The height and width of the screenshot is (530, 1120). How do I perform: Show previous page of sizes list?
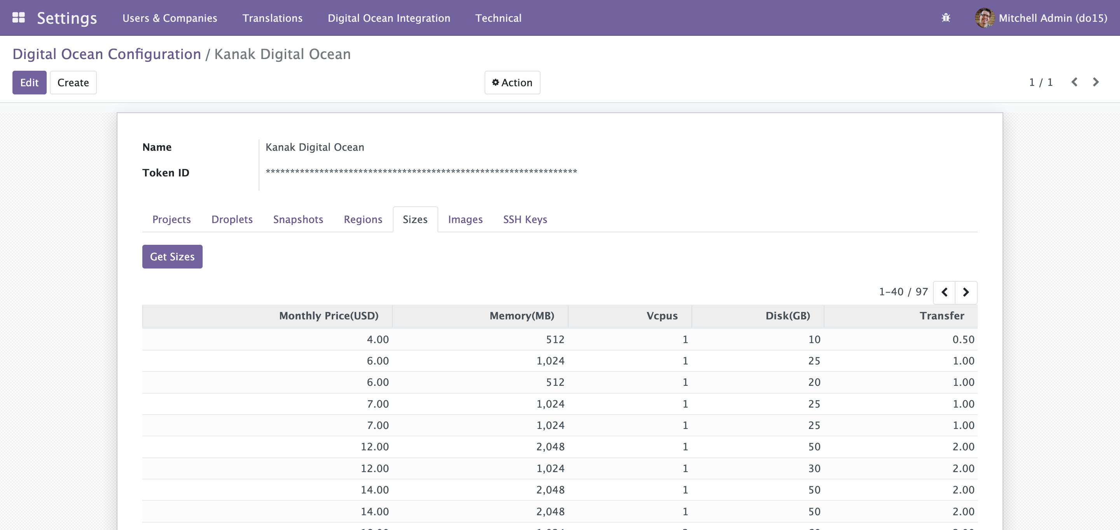coord(944,292)
